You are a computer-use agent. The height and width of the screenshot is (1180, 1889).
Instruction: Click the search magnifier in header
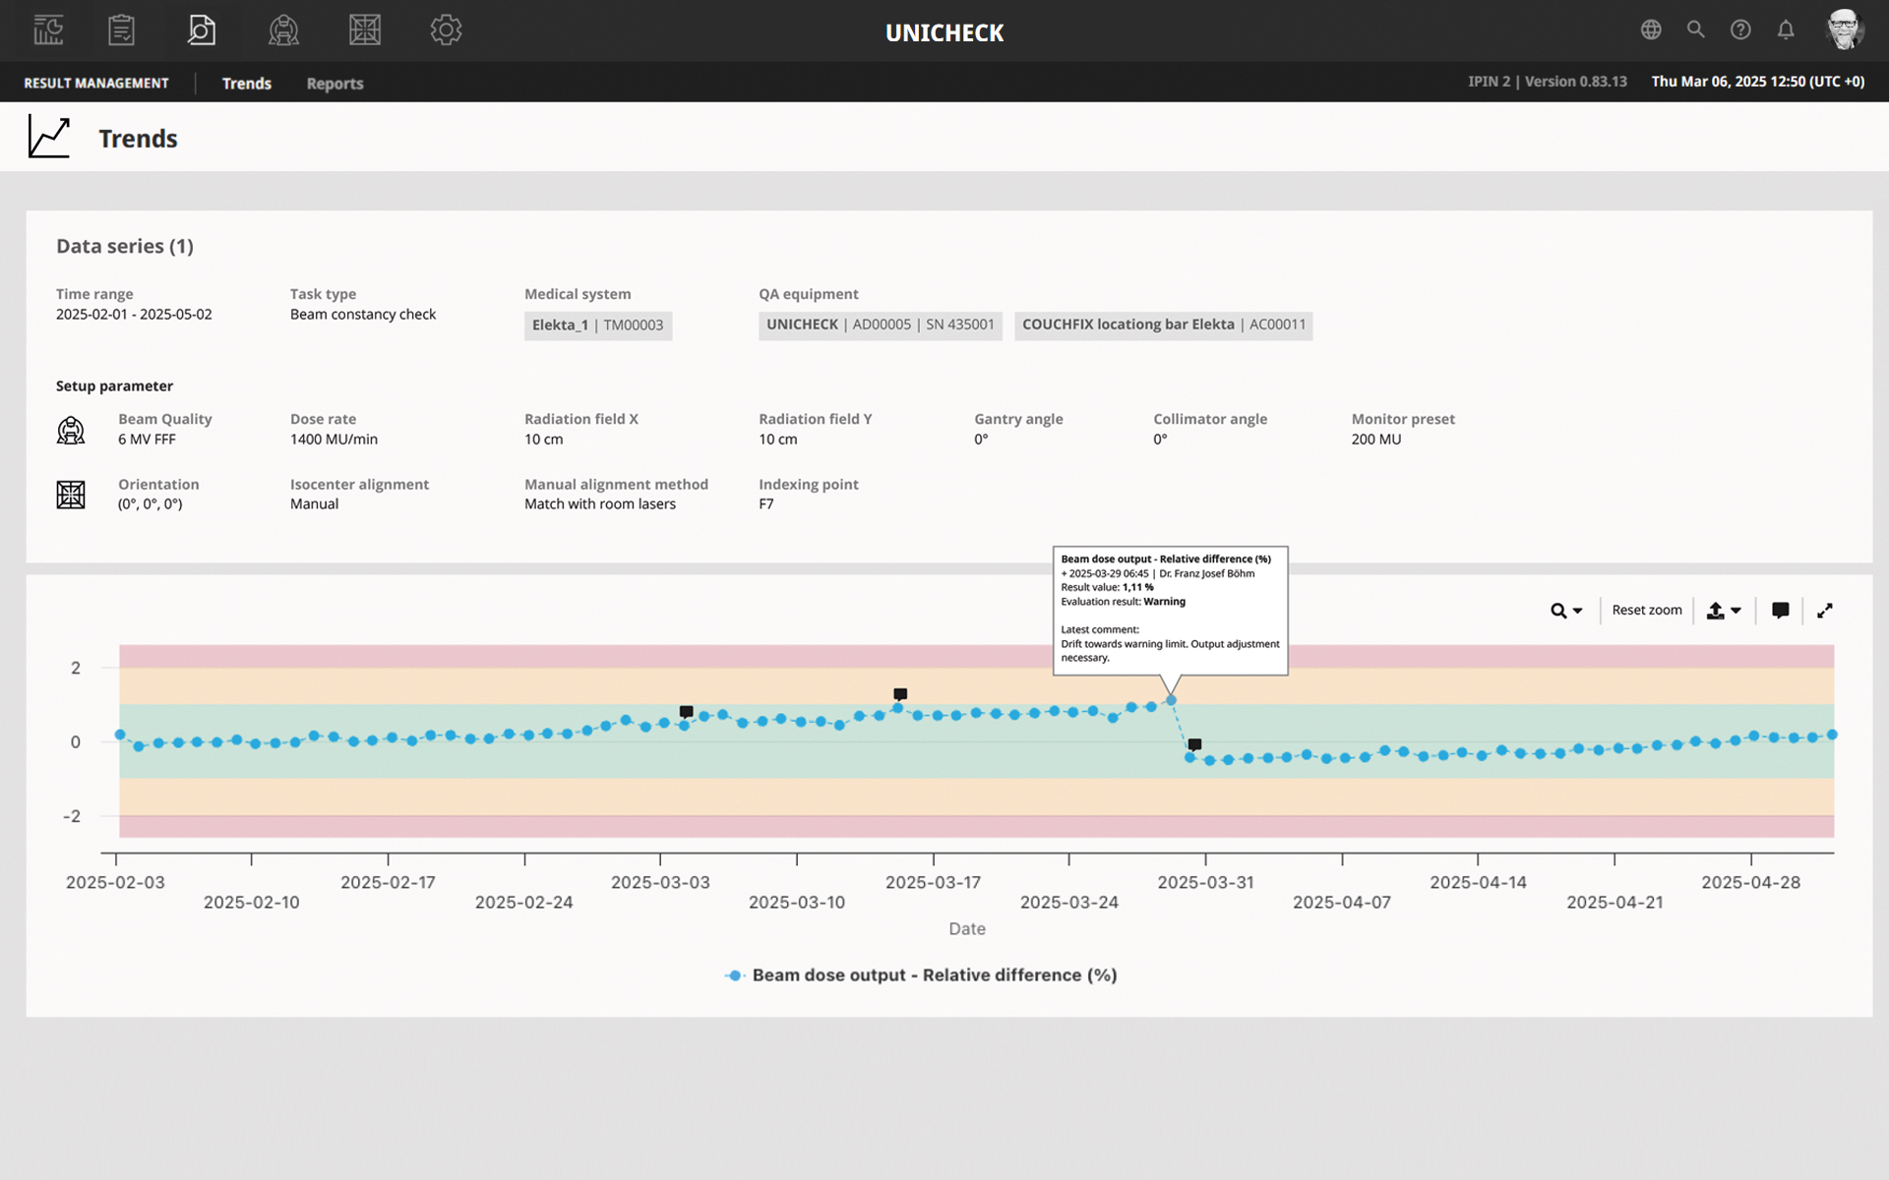click(x=1695, y=30)
